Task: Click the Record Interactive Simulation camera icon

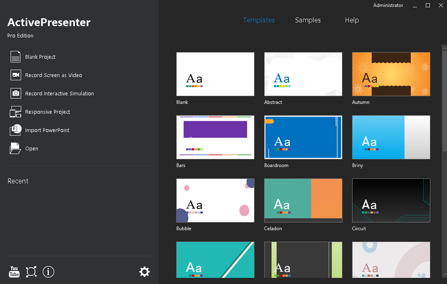Action: pyautogui.click(x=16, y=93)
